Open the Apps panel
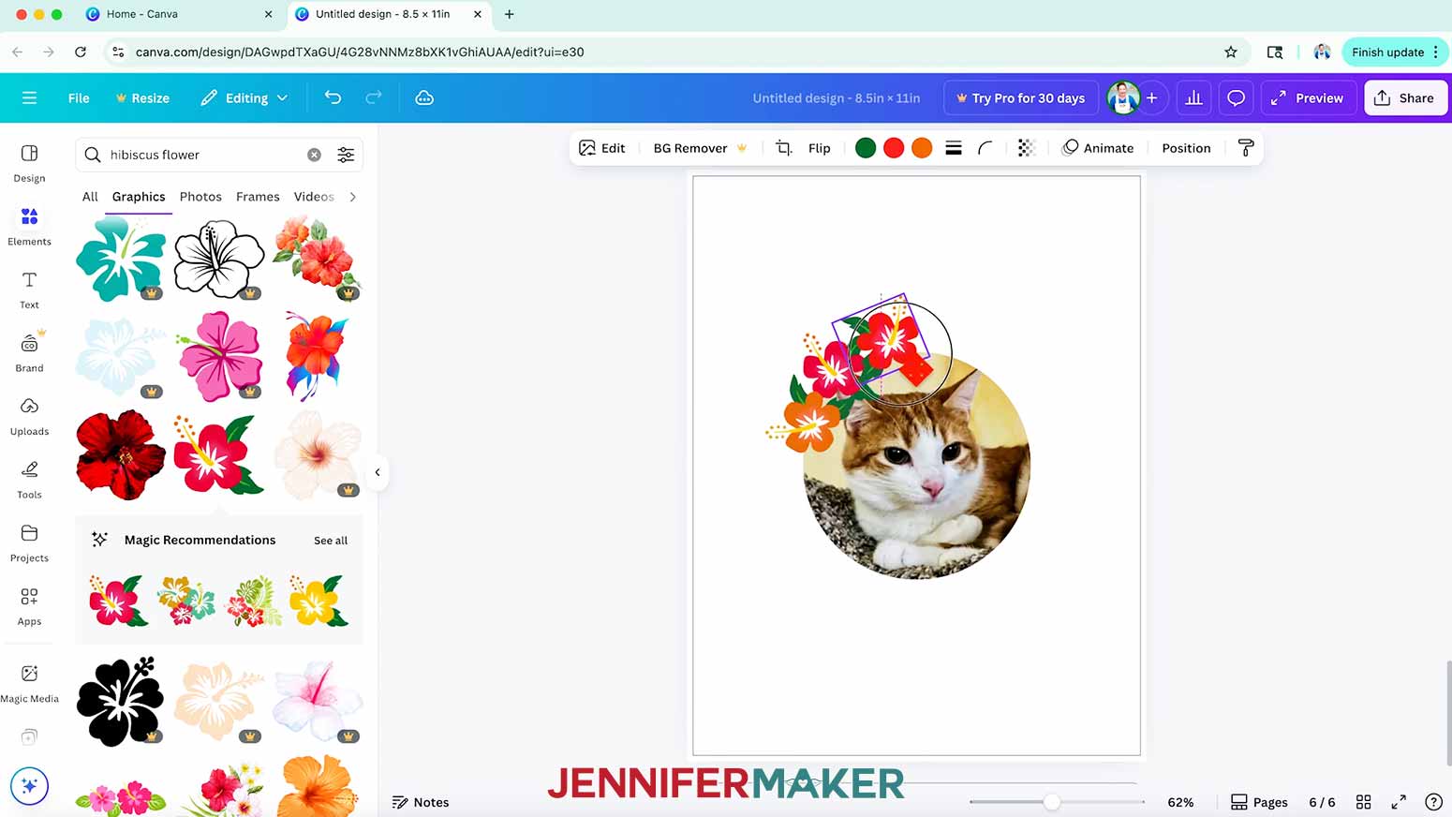Screen dimensions: 1452x817 [x=29, y=606]
